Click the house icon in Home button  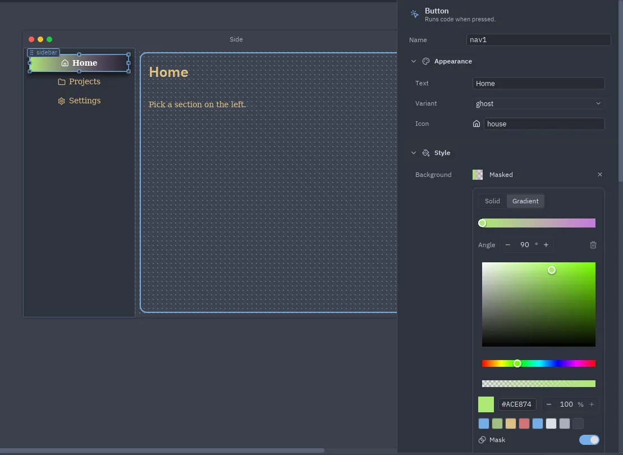point(65,63)
